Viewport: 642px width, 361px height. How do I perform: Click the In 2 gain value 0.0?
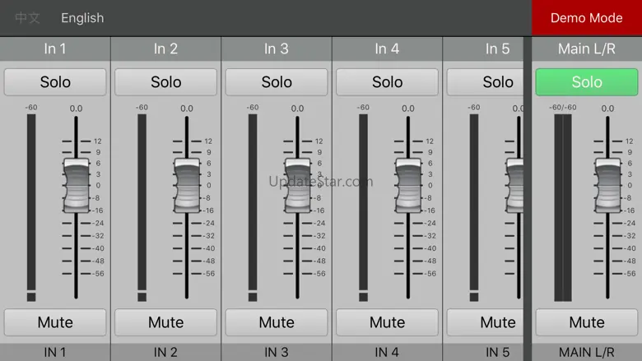pos(187,109)
